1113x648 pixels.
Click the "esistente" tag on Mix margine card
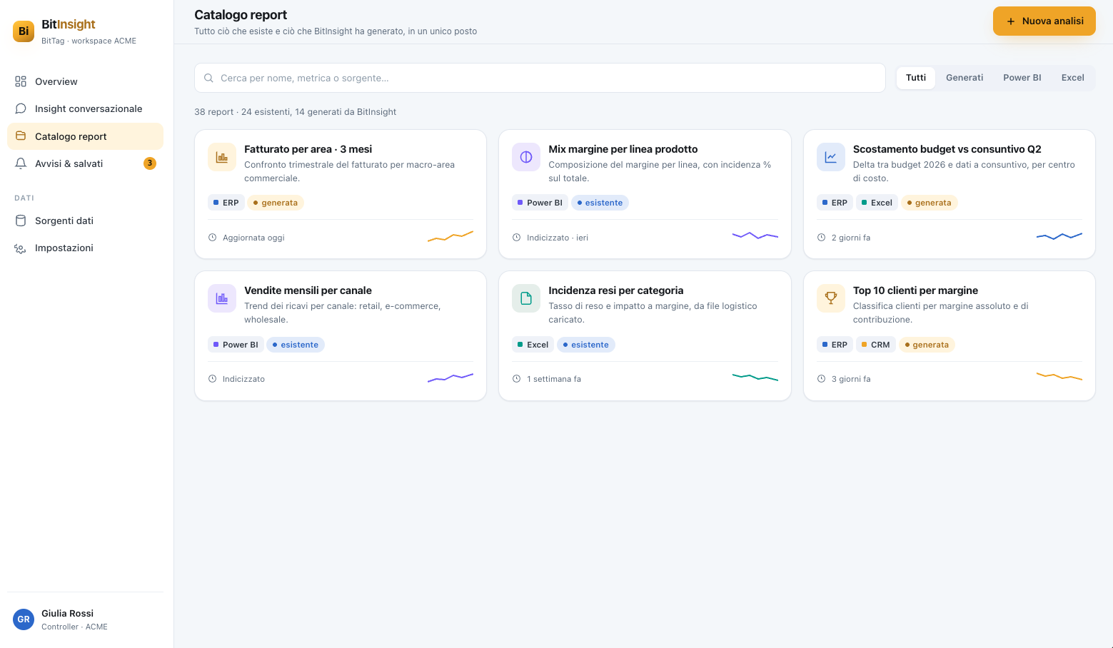600,203
